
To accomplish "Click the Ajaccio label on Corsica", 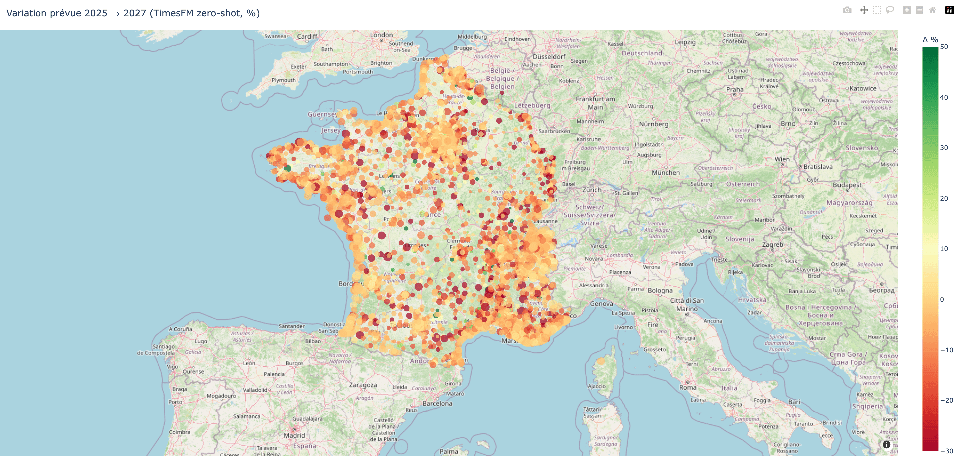I will (x=597, y=386).
